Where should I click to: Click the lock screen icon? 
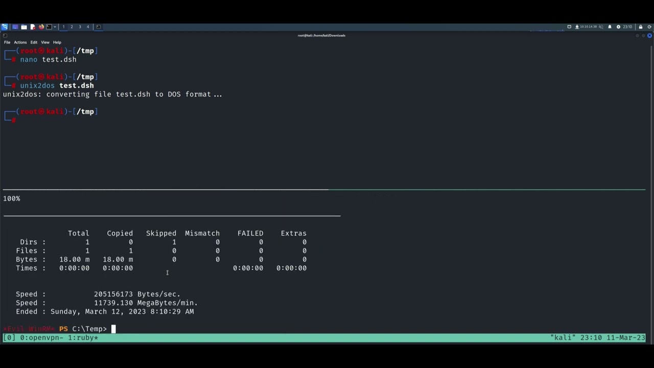click(x=641, y=27)
